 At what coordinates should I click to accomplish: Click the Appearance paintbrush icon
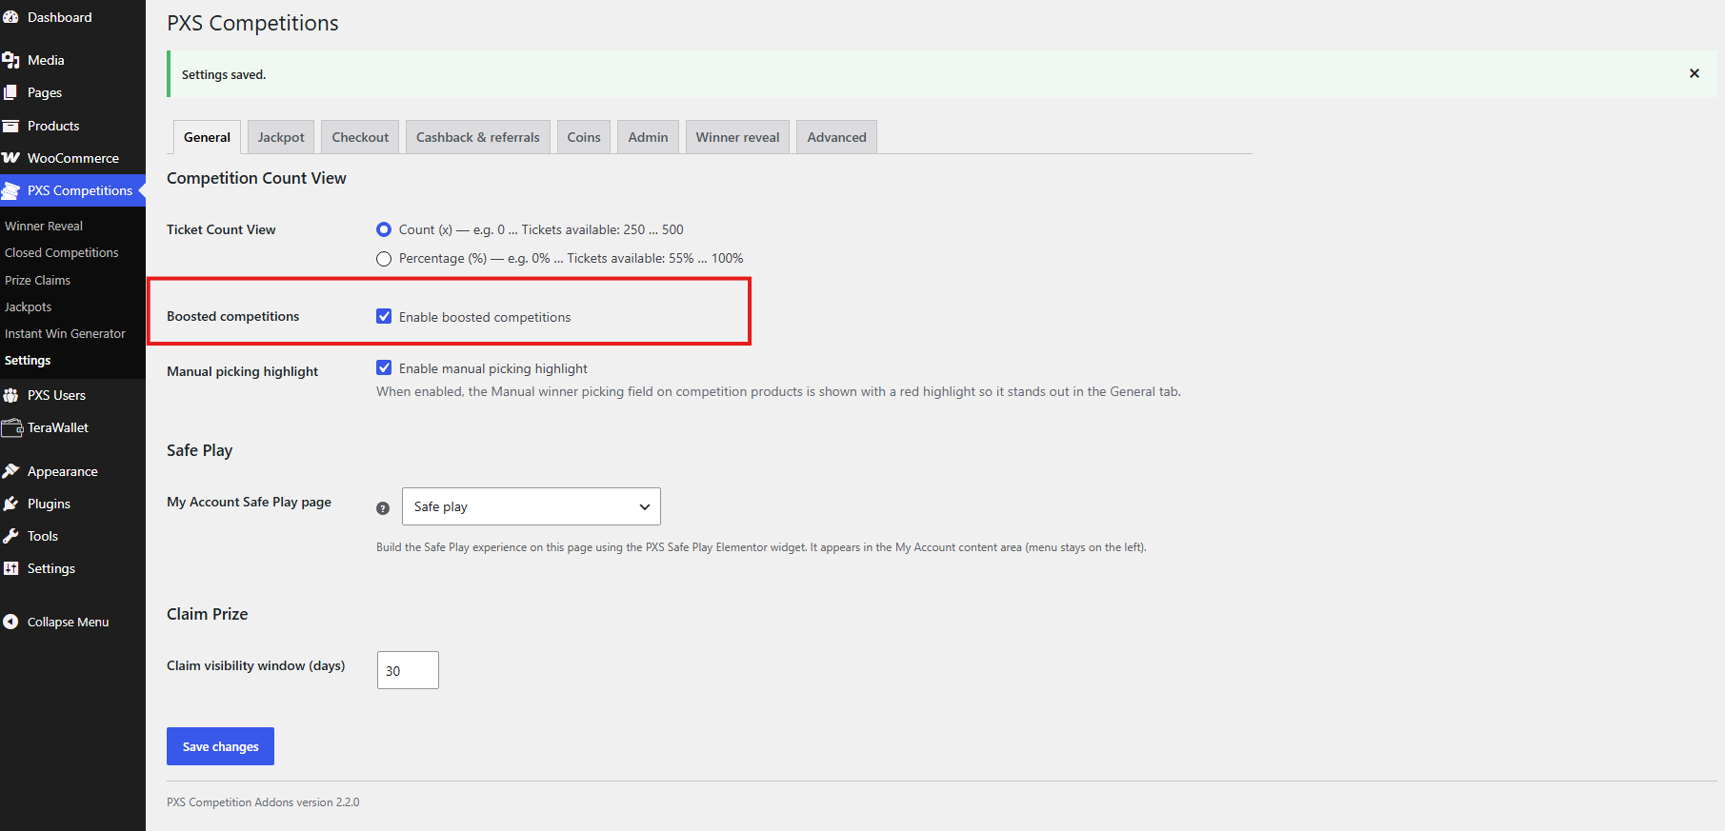tap(10, 471)
